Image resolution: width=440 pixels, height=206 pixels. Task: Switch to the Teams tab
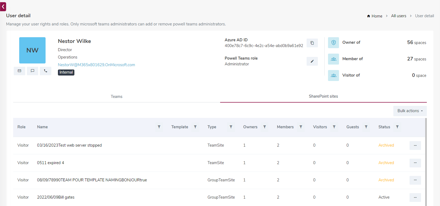(x=117, y=97)
